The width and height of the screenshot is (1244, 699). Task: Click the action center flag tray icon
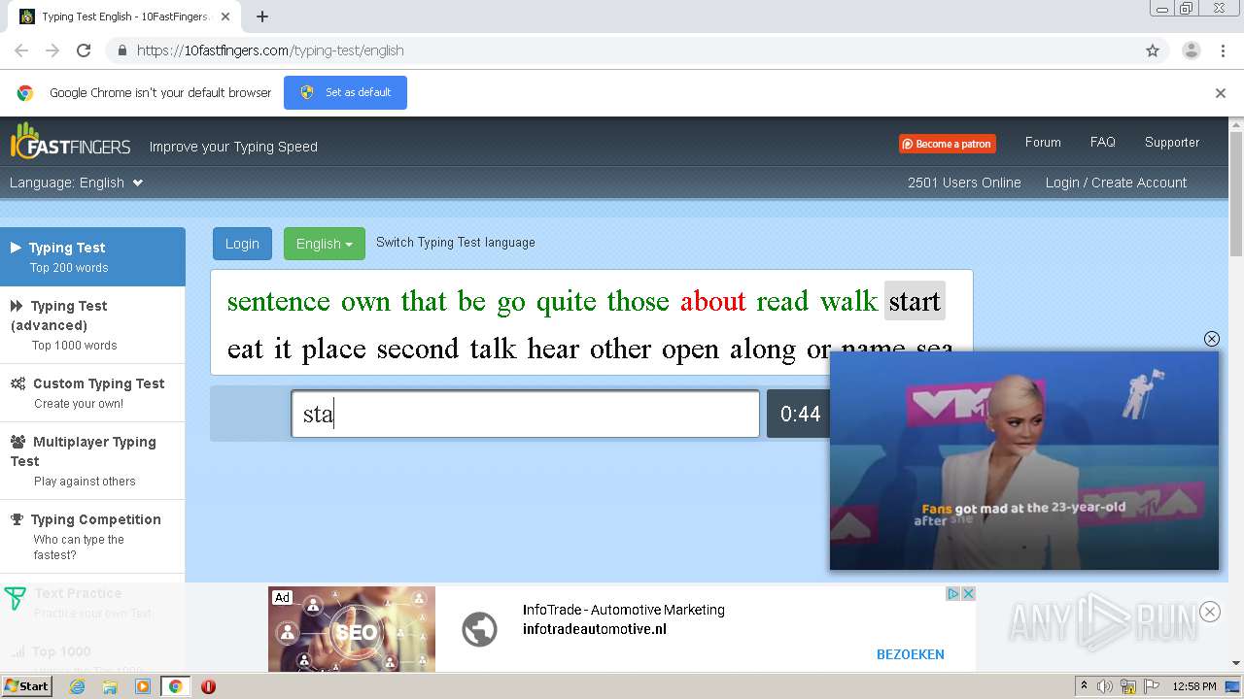(1152, 686)
